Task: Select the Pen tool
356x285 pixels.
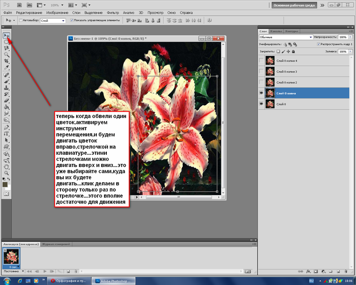Action: [x=6, y=127]
